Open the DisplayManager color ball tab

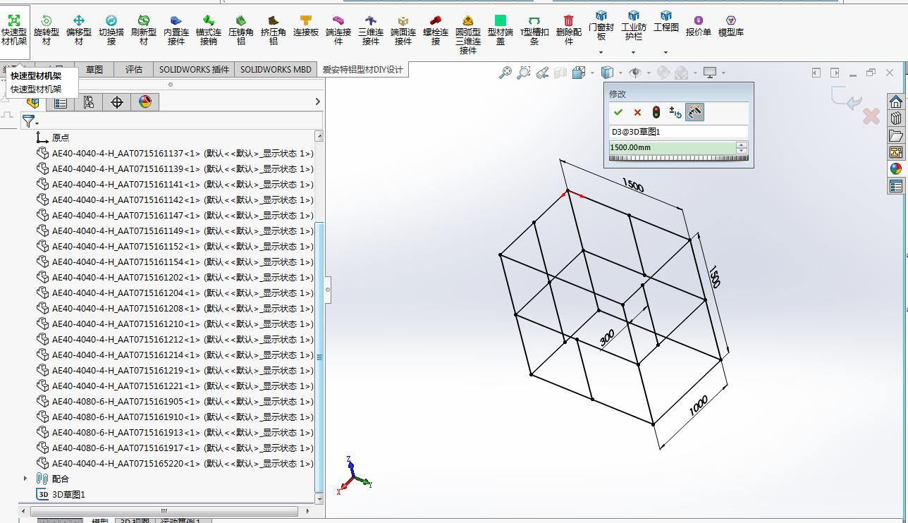tap(145, 102)
